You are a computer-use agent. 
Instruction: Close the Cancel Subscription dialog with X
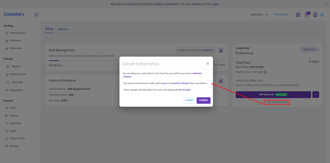coord(208,64)
